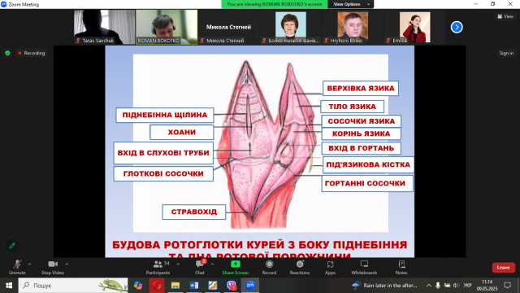Click the tray network icon
This screenshot has height=293, width=520.
448,286
